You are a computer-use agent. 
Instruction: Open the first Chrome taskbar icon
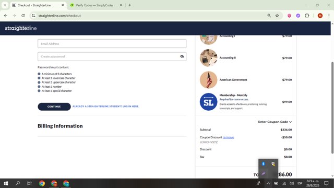42,183
